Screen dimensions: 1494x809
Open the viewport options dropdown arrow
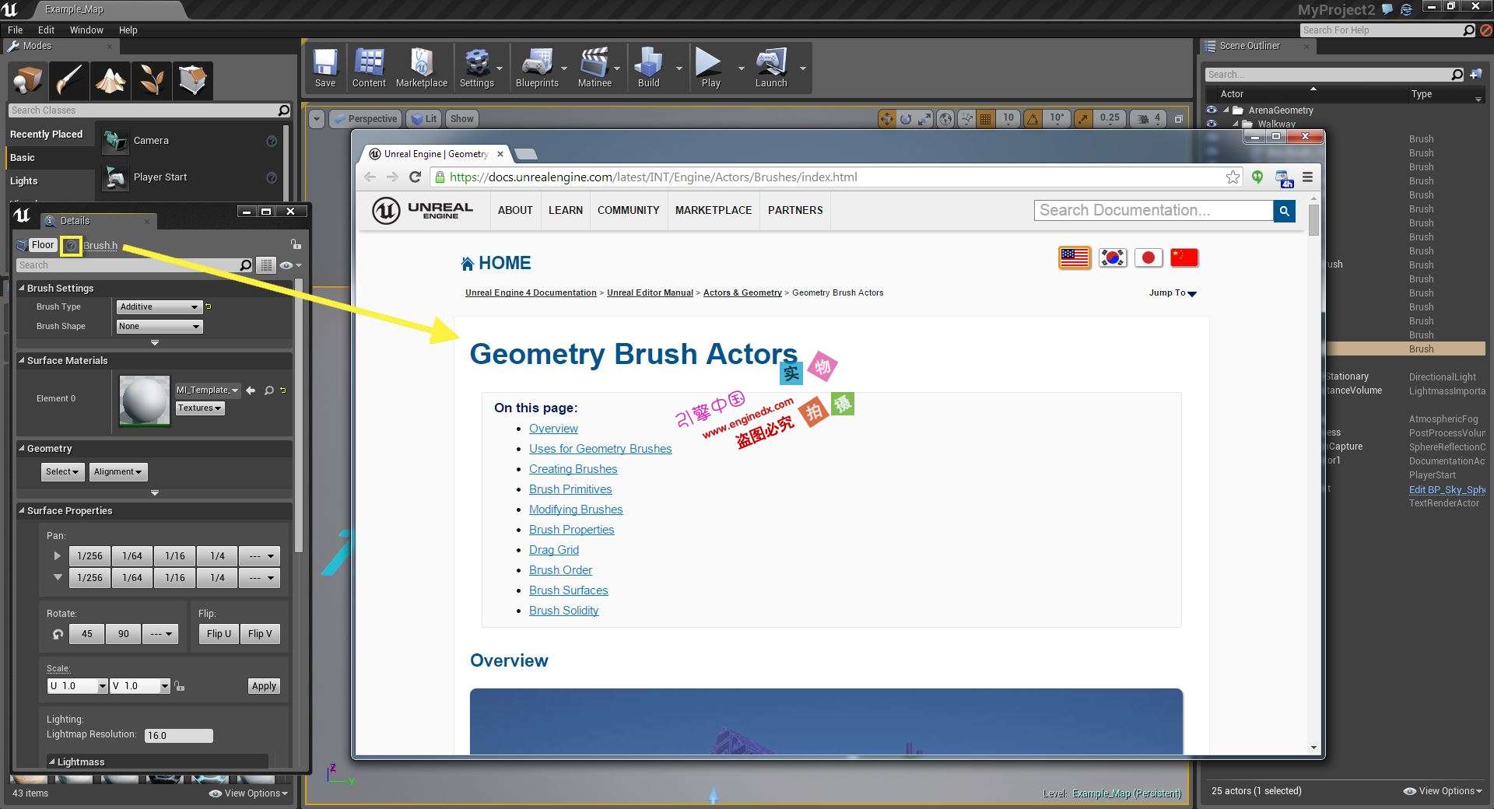[316, 119]
